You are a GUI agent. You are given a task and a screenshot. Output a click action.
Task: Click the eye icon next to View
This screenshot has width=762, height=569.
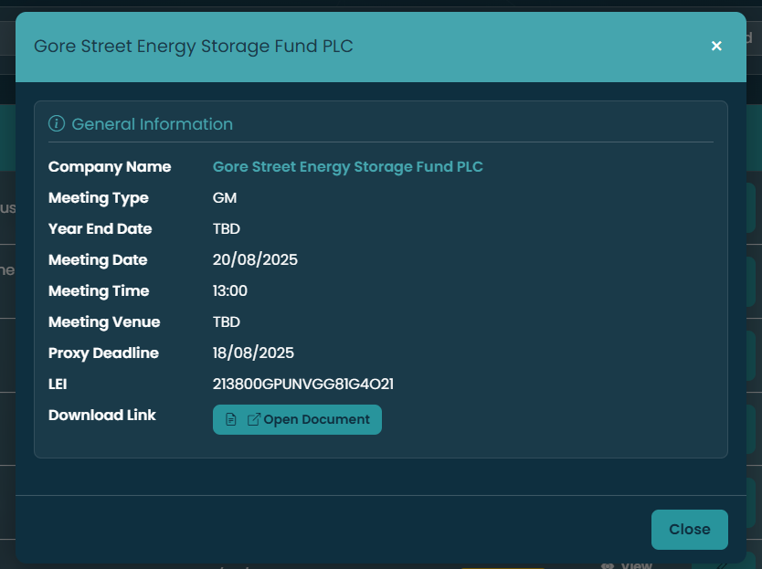608,564
